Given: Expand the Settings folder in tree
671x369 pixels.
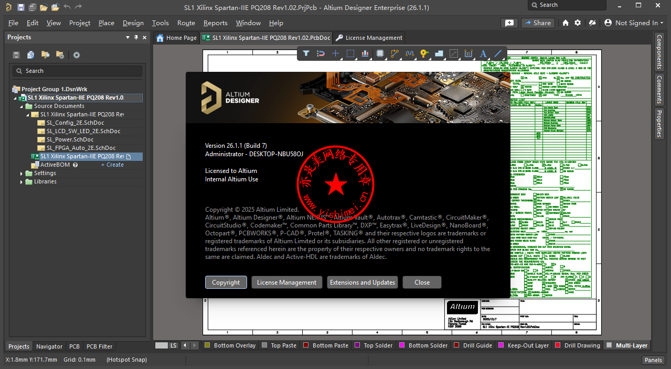Looking at the screenshot, I should [22, 173].
